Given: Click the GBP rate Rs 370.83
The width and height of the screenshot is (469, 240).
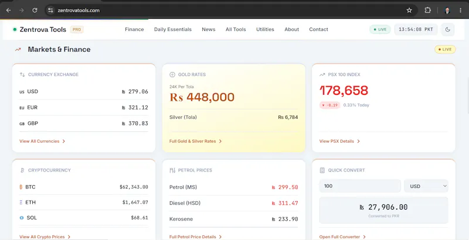Looking at the screenshot, I should click(x=135, y=124).
